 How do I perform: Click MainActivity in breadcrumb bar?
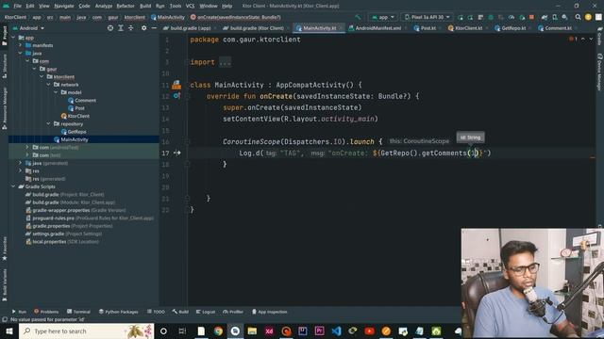click(168, 17)
